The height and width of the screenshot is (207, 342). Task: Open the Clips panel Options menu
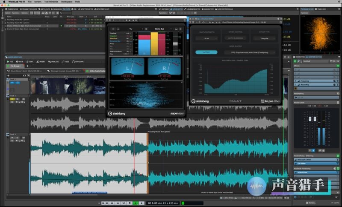coord(25,13)
